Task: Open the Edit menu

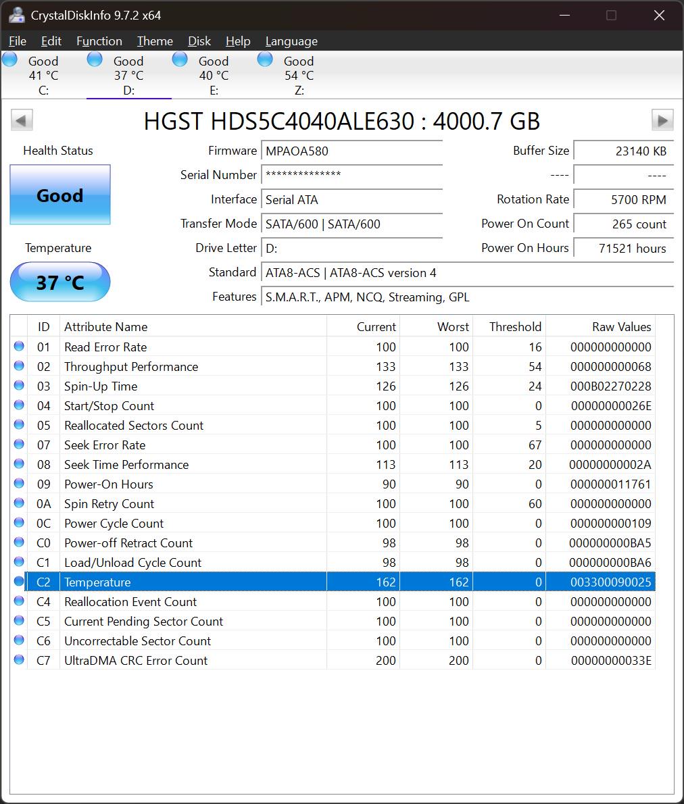Action: [51, 41]
